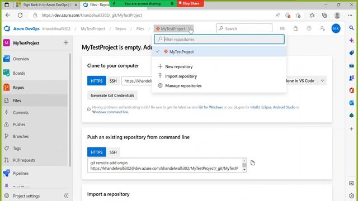The height and width of the screenshot is (201, 358).
Task: Open browser profile icon
Action: point(337,15)
